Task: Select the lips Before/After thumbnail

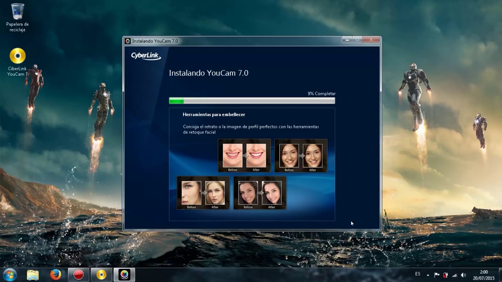Action: pyautogui.click(x=244, y=155)
